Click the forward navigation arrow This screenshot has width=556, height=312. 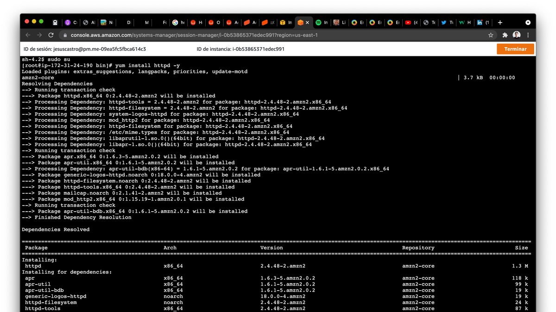pos(39,35)
